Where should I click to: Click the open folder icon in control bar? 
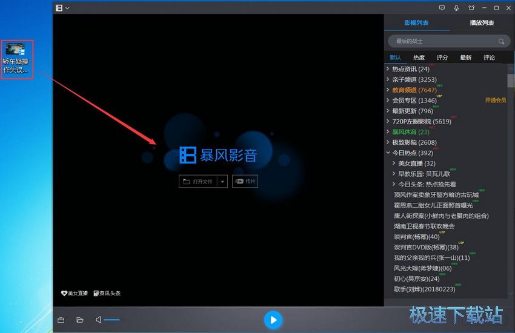(x=80, y=320)
